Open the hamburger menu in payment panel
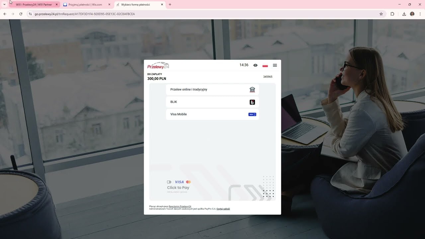425x239 pixels. (275, 65)
